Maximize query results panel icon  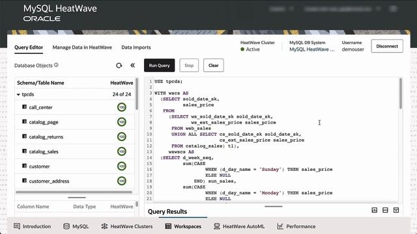(x=396, y=210)
